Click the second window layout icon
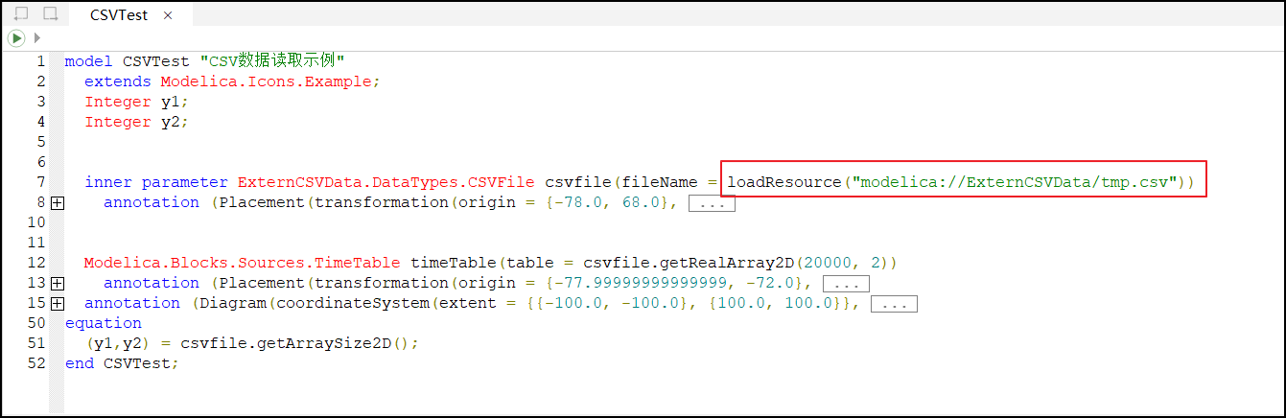The width and height of the screenshot is (1286, 418). [x=51, y=14]
